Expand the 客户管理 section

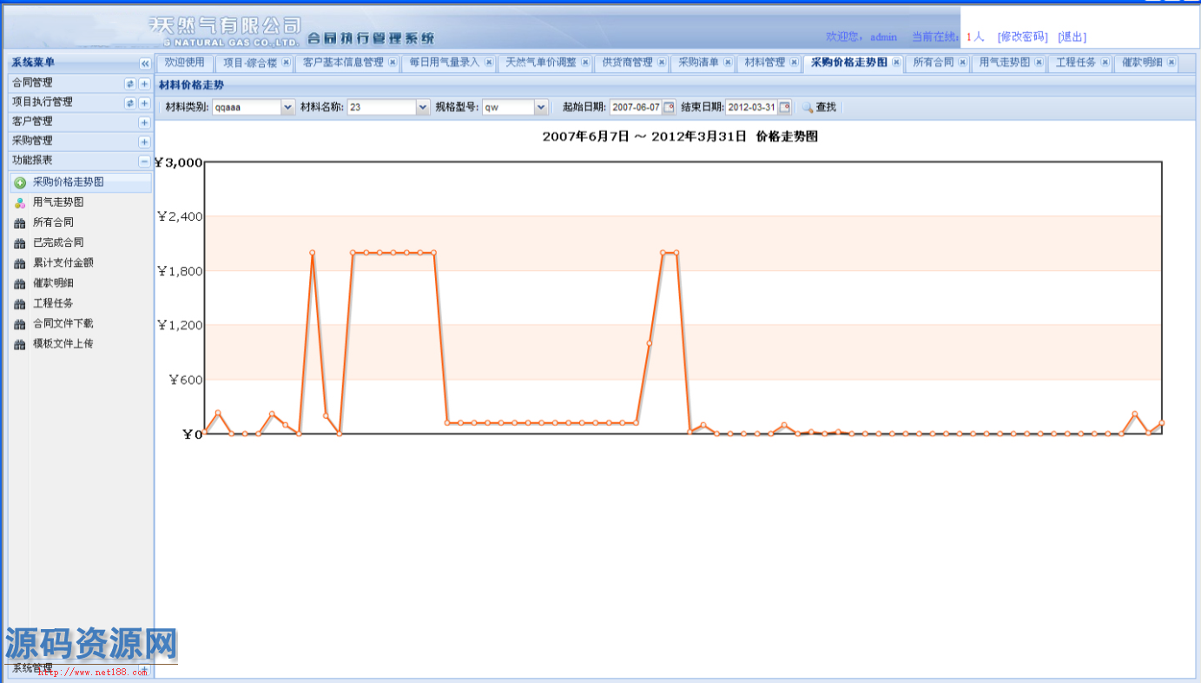[144, 123]
